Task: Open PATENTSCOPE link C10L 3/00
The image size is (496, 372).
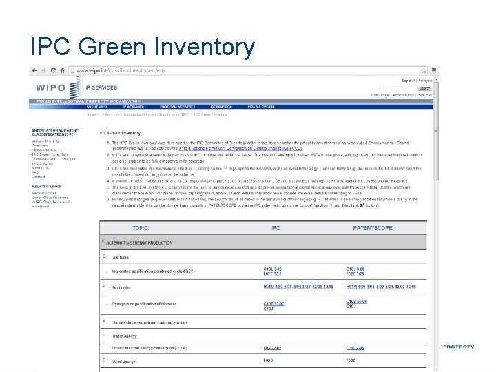Action: click(355, 269)
